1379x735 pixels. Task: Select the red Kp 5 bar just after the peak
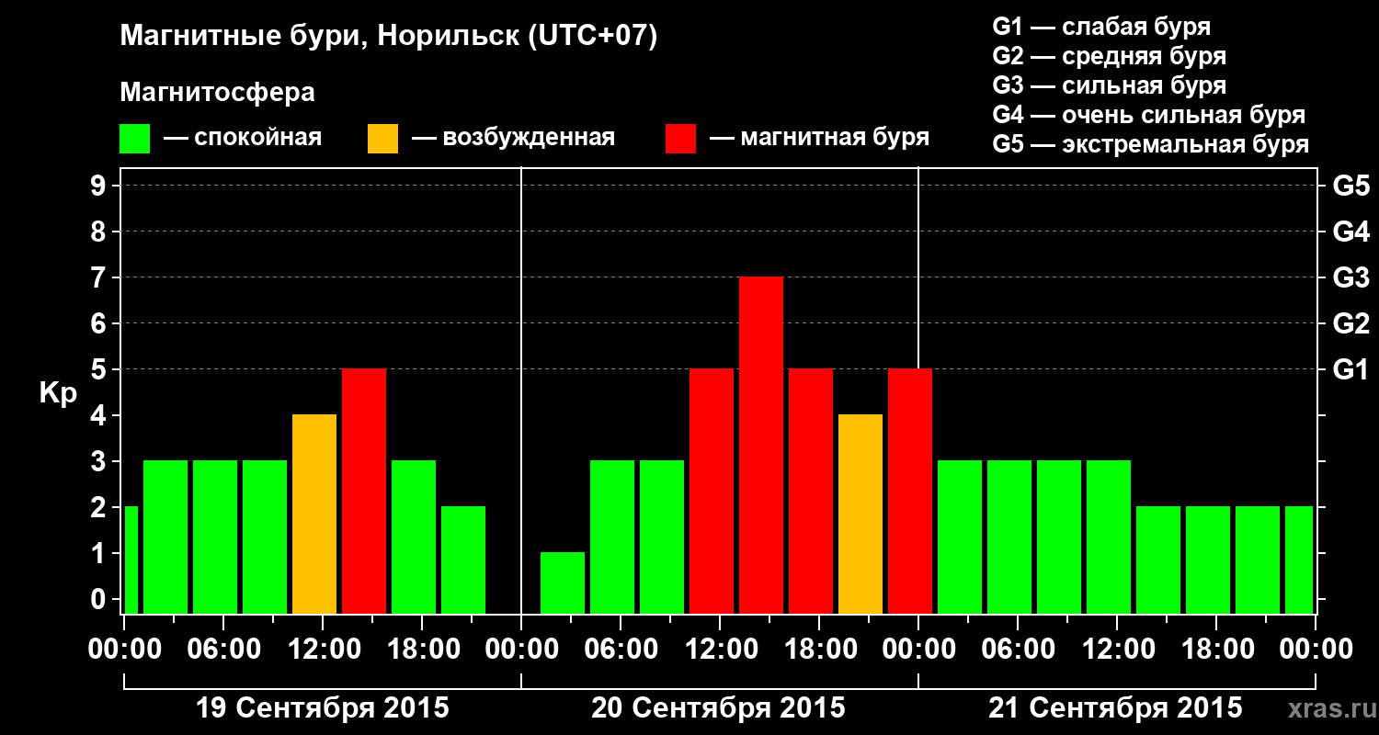(811, 491)
